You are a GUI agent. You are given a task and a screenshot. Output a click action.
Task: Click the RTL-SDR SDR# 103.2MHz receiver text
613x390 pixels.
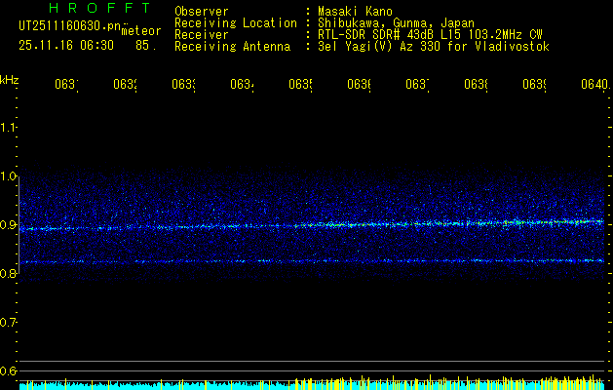[430, 35]
